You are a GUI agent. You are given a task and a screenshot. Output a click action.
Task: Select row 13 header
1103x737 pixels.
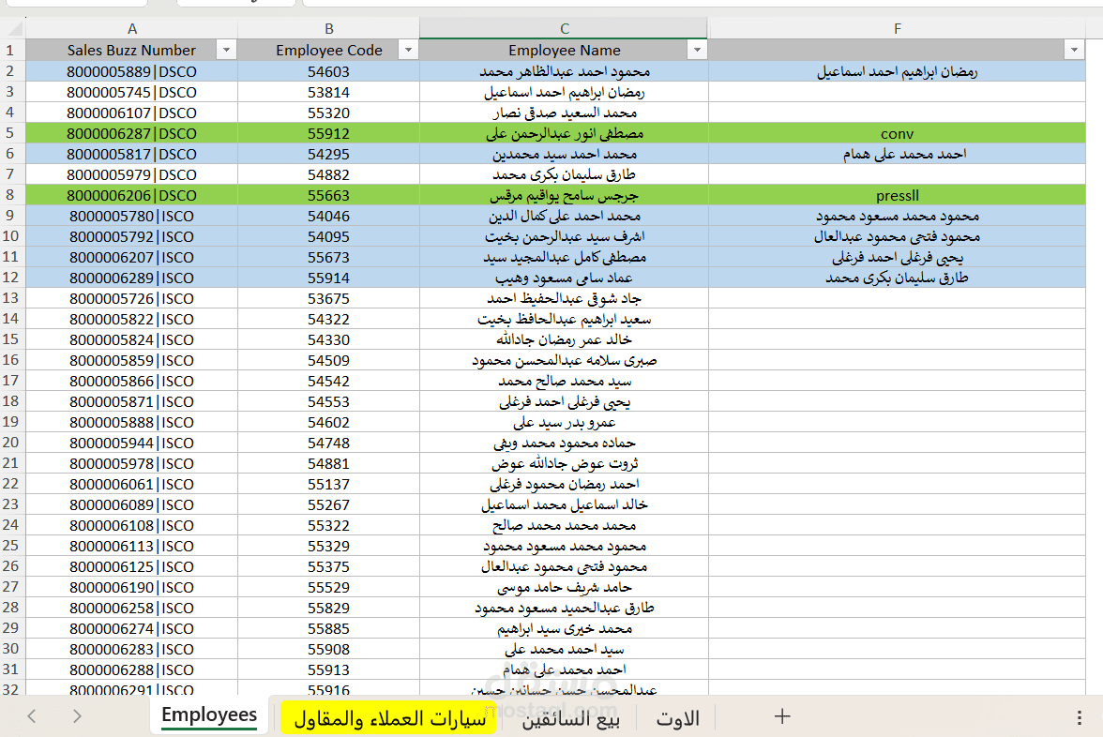click(10, 298)
